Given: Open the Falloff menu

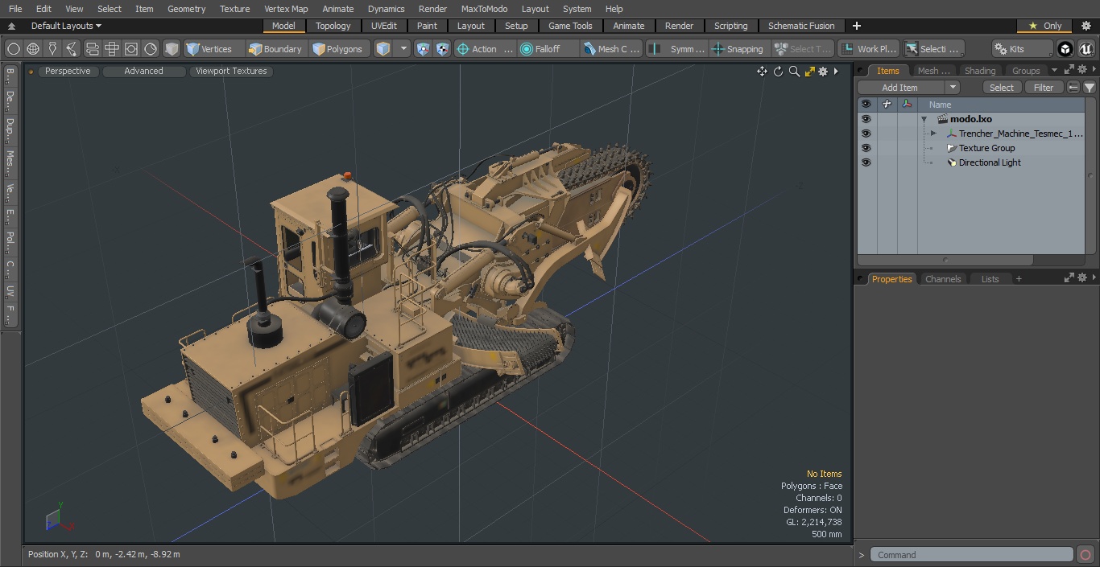Looking at the screenshot, I should [548, 49].
